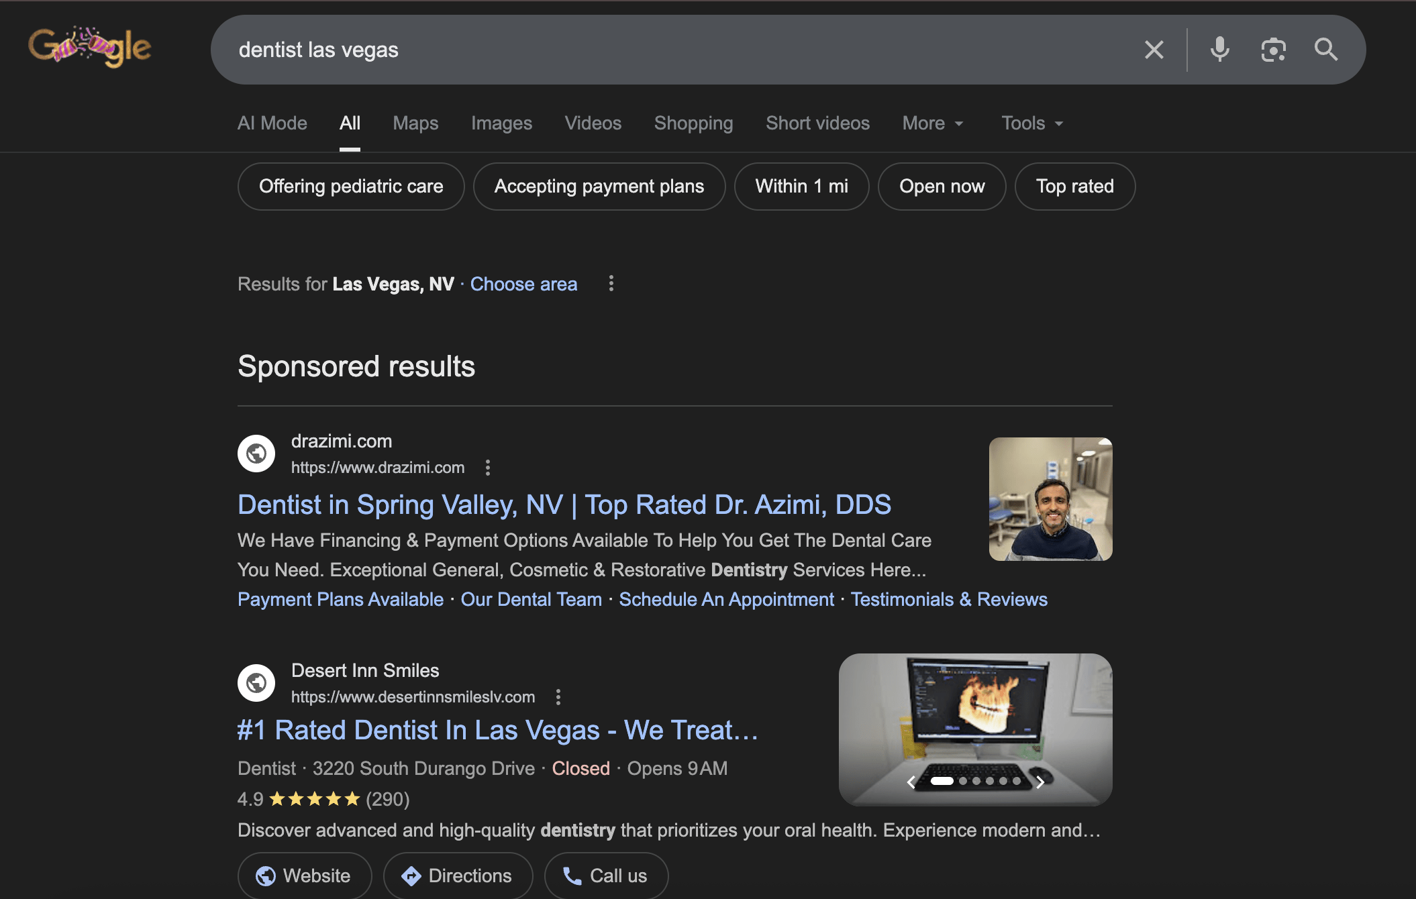The image size is (1416, 899).
Task: Clear the search box with X icon
Action: [1154, 50]
